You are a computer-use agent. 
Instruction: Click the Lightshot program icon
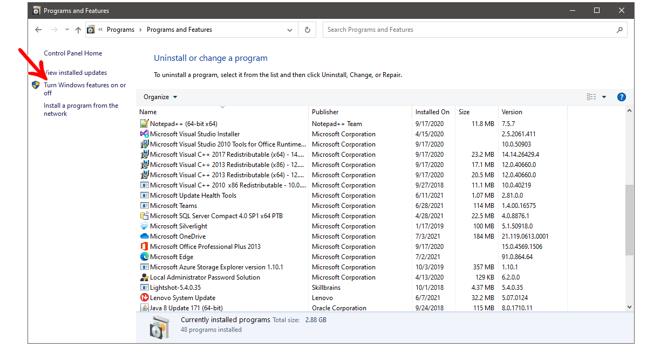coord(145,288)
